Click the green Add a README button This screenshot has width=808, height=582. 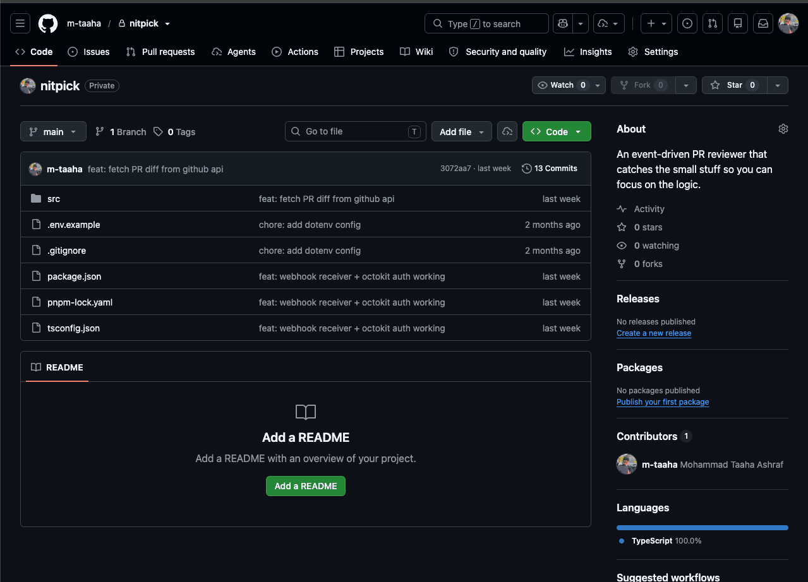(306, 486)
